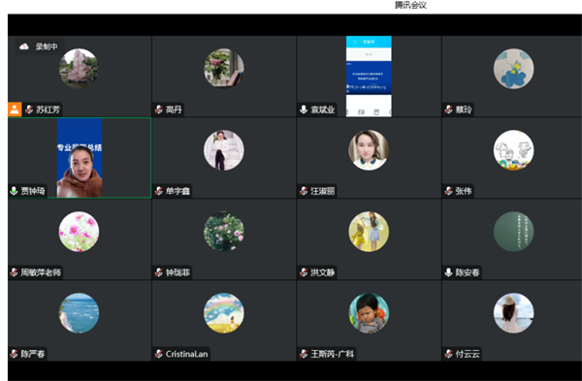
Task: Click the microphone icon for 陈安春
Action: click(448, 272)
